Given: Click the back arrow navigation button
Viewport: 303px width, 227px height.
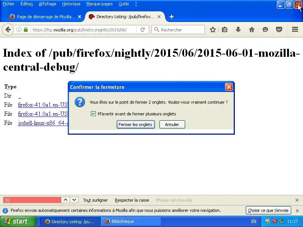Looking at the screenshot, I should pyautogui.click(x=8, y=30).
